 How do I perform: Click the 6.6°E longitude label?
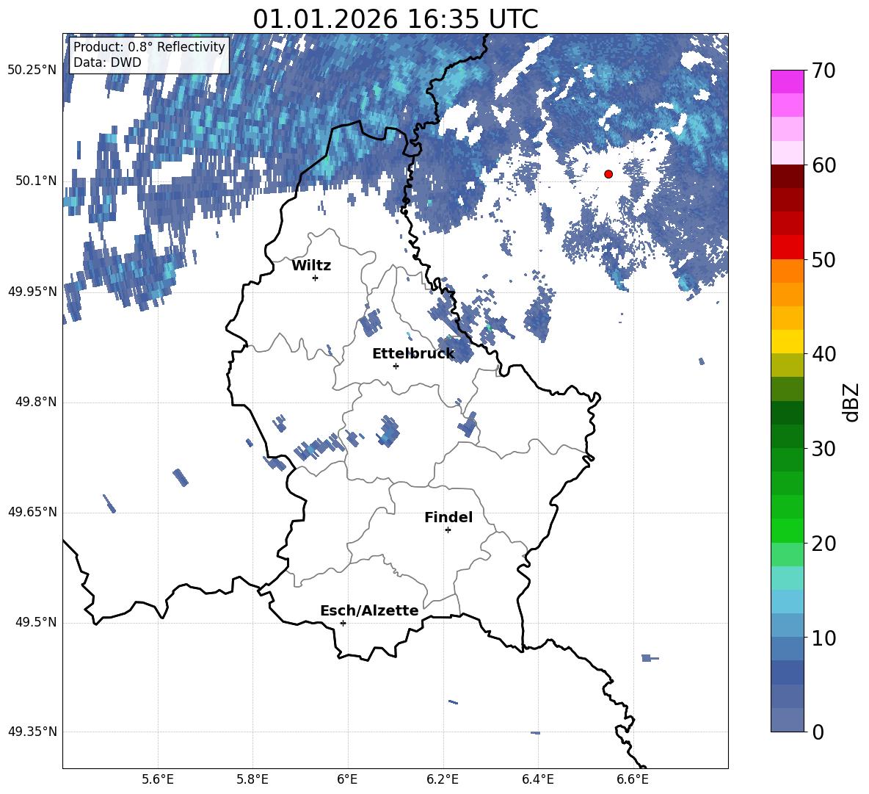tap(633, 780)
